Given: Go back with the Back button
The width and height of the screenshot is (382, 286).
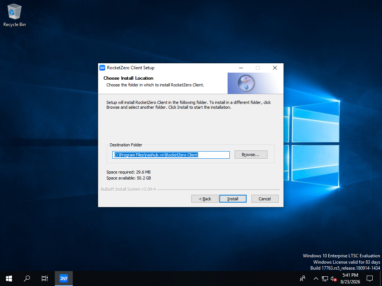Looking at the screenshot, I should tap(205, 199).
